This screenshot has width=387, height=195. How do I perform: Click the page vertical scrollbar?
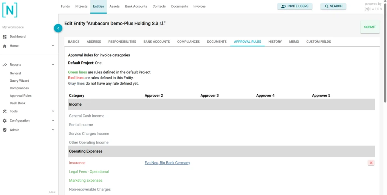pos(385,53)
